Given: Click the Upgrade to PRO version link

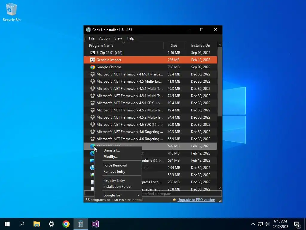Looking at the screenshot, I should 196,200.
